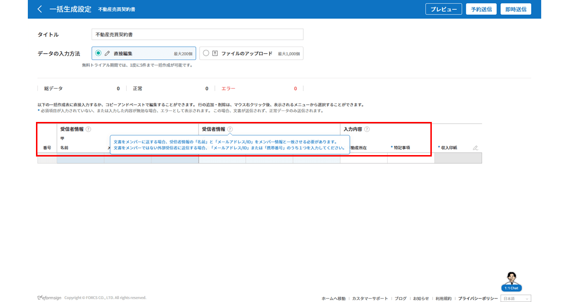The width and height of the screenshot is (570, 302).
Task: Click the eformsign logo in footer
Action: (49, 298)
